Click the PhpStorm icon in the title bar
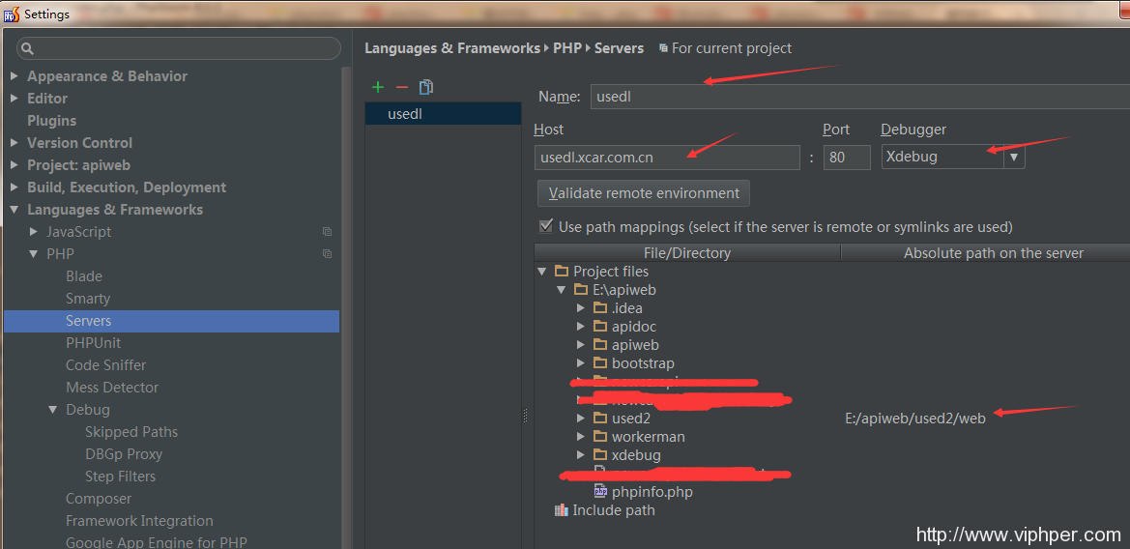This screenshot has height=549, width=1130. [x=11, y=14]
